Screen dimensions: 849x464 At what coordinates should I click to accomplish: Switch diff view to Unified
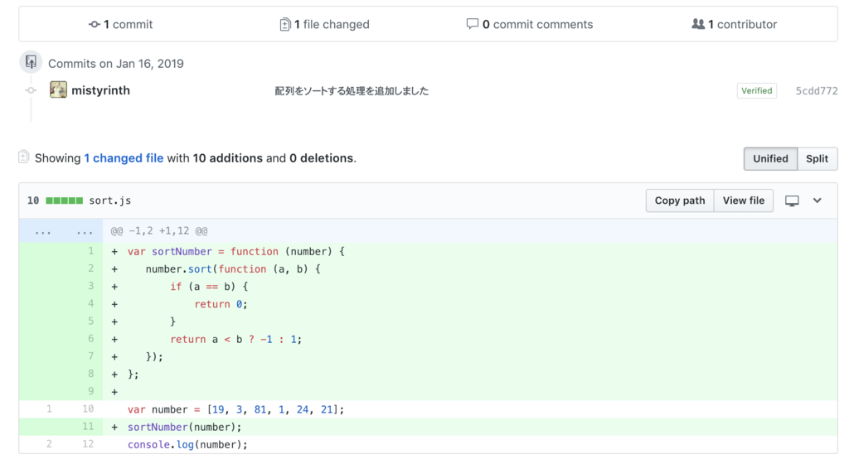[770, 158]
